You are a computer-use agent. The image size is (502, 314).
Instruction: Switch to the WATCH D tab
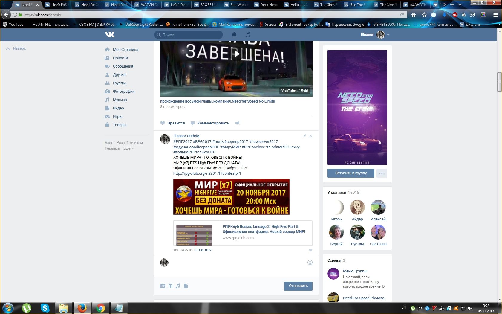coord(147,4)
